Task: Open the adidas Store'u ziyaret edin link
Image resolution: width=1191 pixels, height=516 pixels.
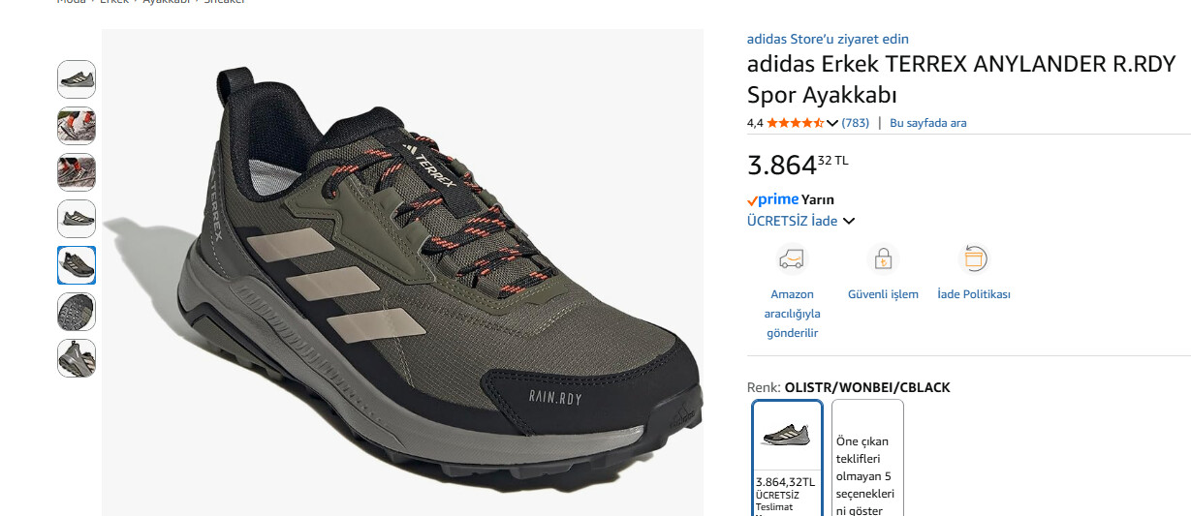Action: pyautogui.click(x=828, y=39)
